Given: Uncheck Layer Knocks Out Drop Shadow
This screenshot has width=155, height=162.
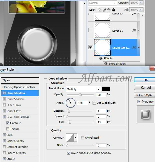Looking at the screenshot, I should coord(68,153).
